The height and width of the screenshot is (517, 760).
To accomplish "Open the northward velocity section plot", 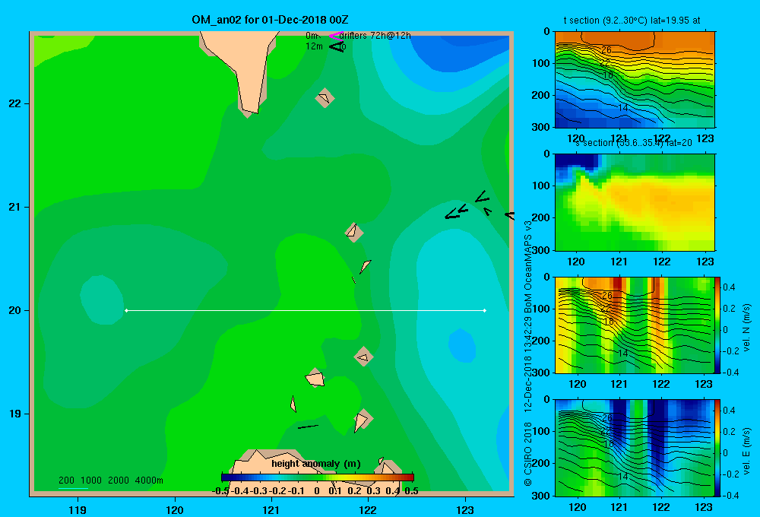I will pyautogui.click(x=635, y=325).
